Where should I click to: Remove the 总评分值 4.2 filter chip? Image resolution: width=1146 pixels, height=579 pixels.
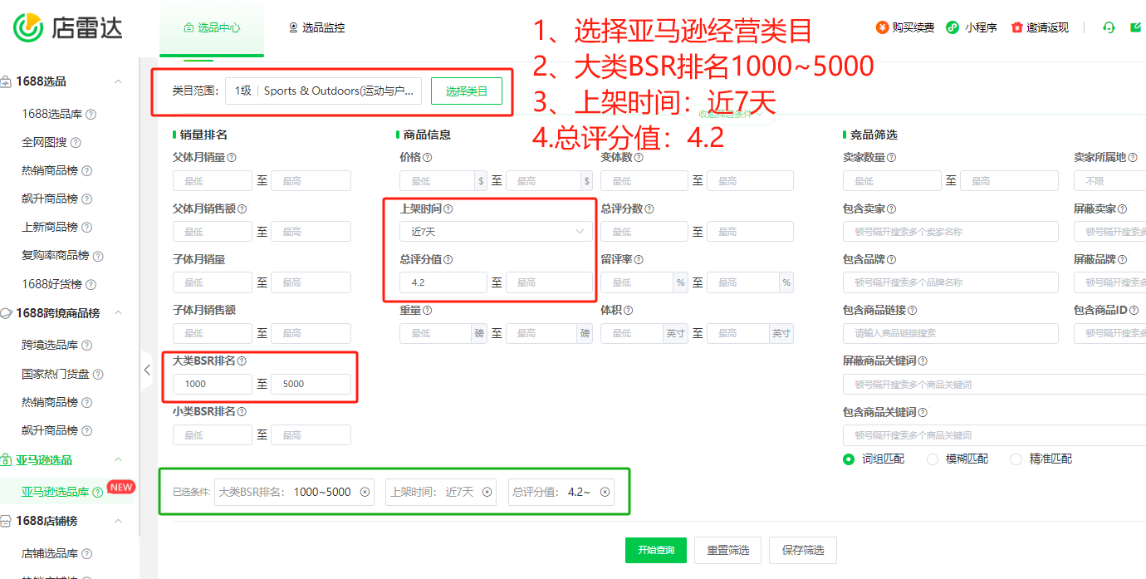click(x=605, y=492)
